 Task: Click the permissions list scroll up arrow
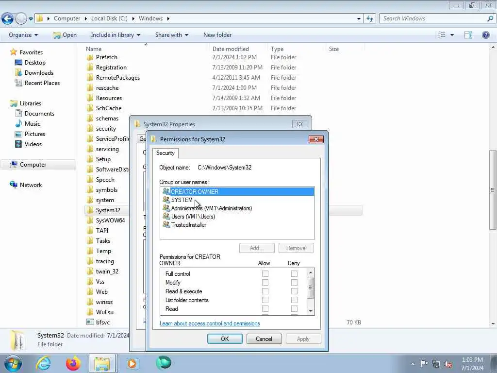click(311, 272)
